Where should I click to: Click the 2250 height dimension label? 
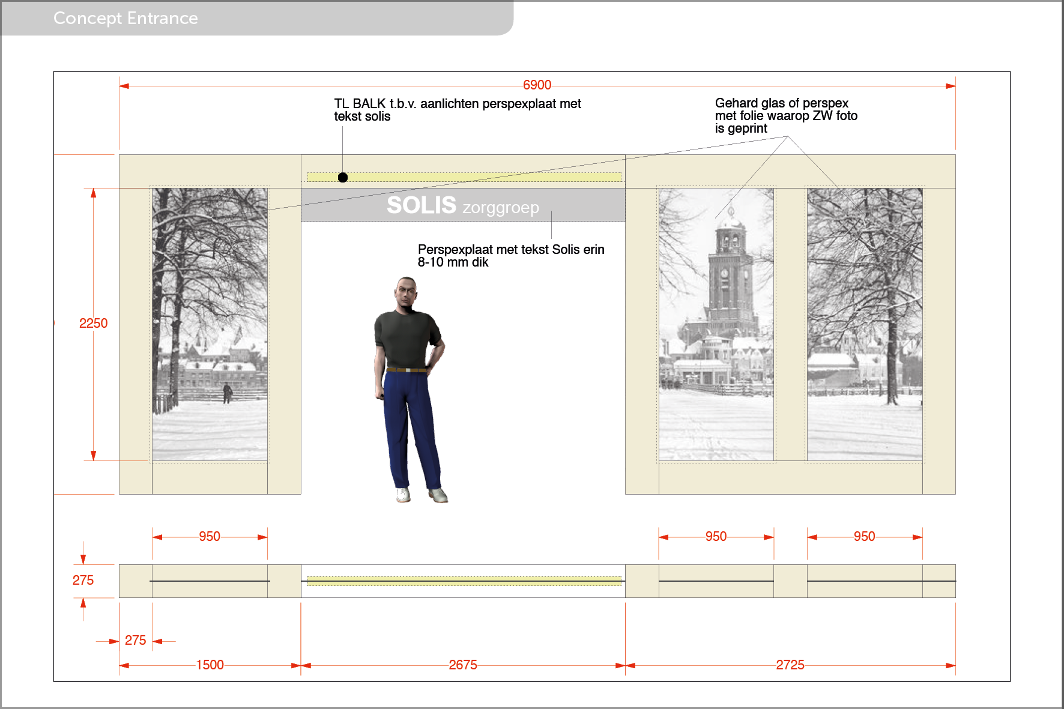coord(93,324)
